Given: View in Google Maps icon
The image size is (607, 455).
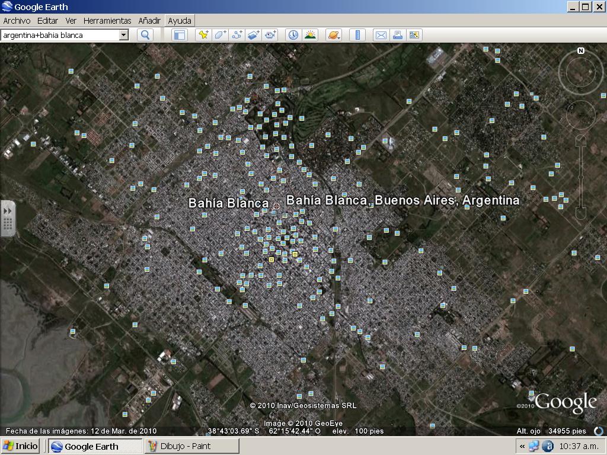Looking at the screenshot, I should coord(414,35).
